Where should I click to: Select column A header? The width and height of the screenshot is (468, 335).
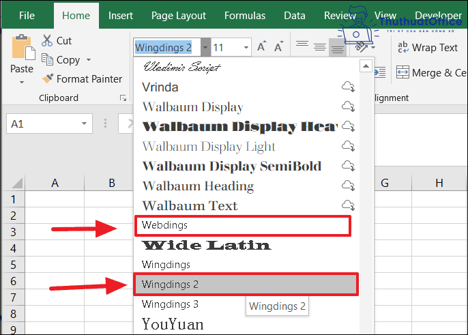pyautogui.click(x=55, y=183)
